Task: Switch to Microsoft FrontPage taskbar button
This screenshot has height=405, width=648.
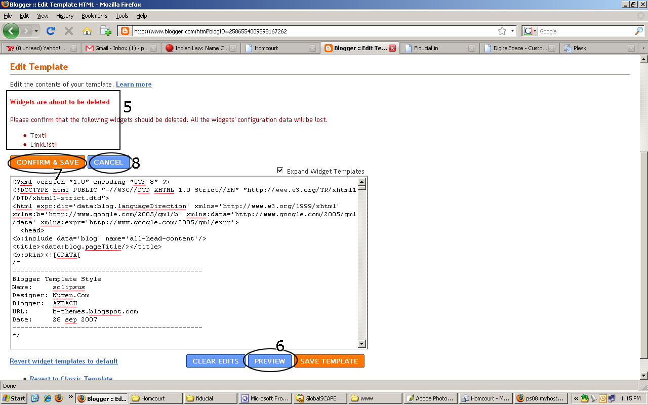Action: (x=265, y=398)
